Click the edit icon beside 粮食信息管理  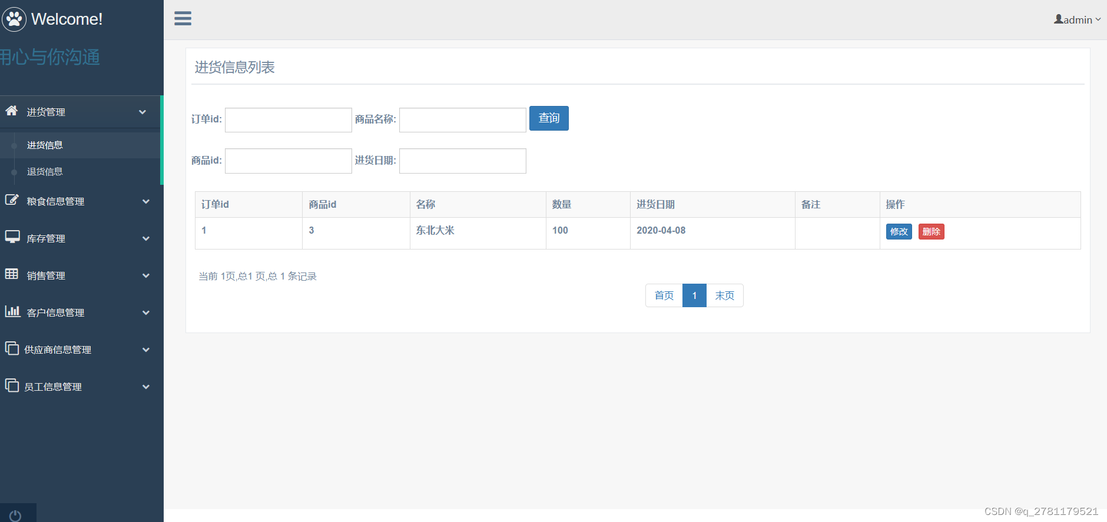pos(12,200)
